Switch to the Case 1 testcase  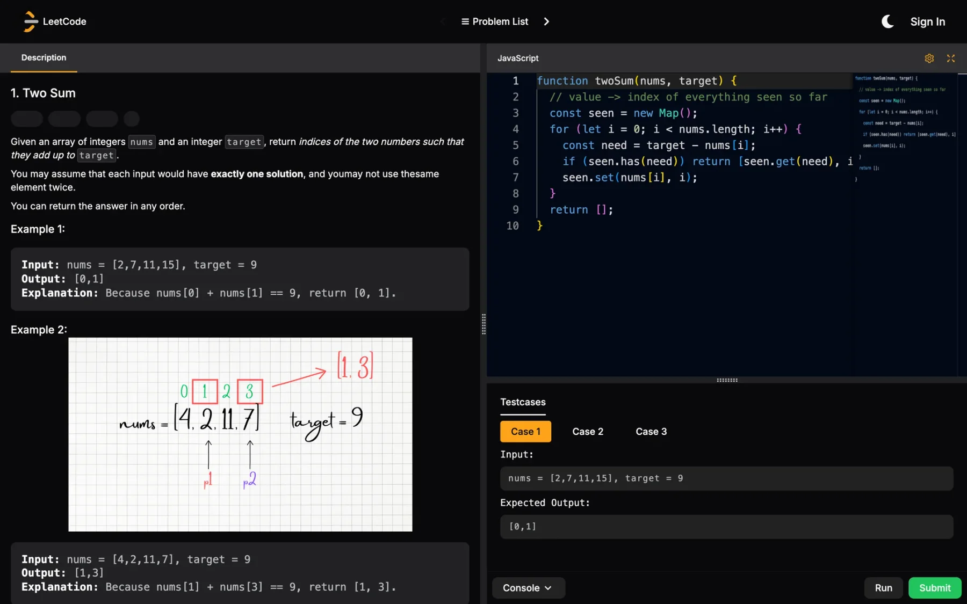[x=525, y=432]
